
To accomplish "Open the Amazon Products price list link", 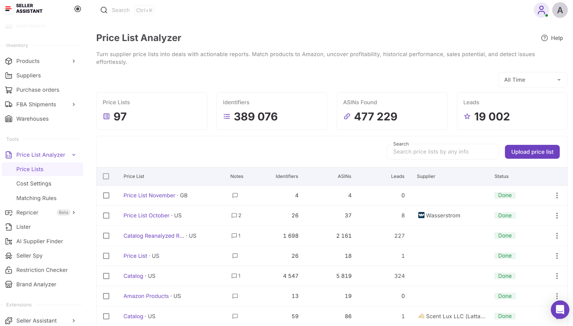I will click(146, 296).
